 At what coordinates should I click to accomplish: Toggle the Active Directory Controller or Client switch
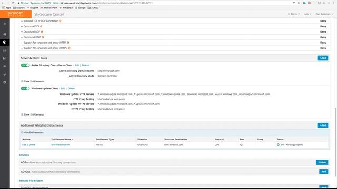[25, 65]
